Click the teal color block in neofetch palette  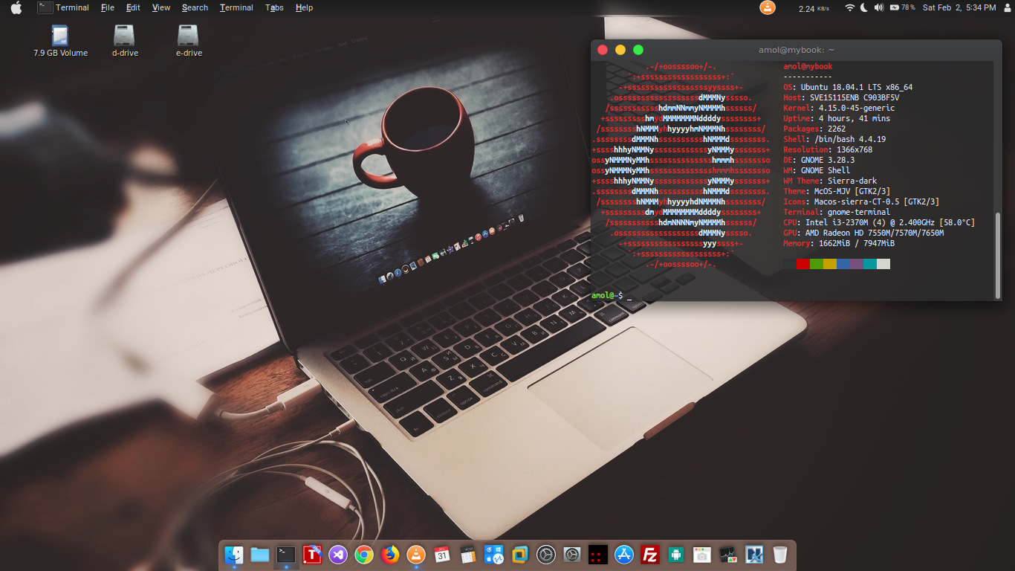click(870, 264)
